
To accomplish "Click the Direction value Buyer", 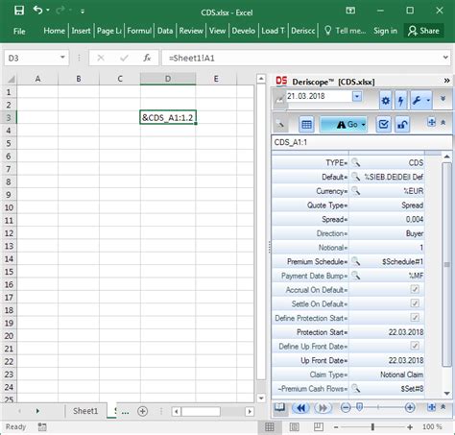I will (415, 233).
